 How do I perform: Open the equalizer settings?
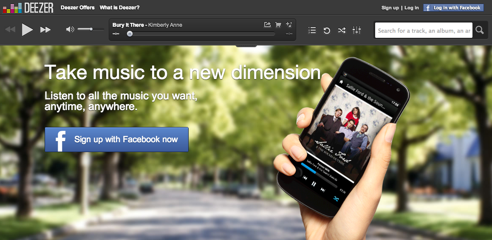(x=357, y=30)
